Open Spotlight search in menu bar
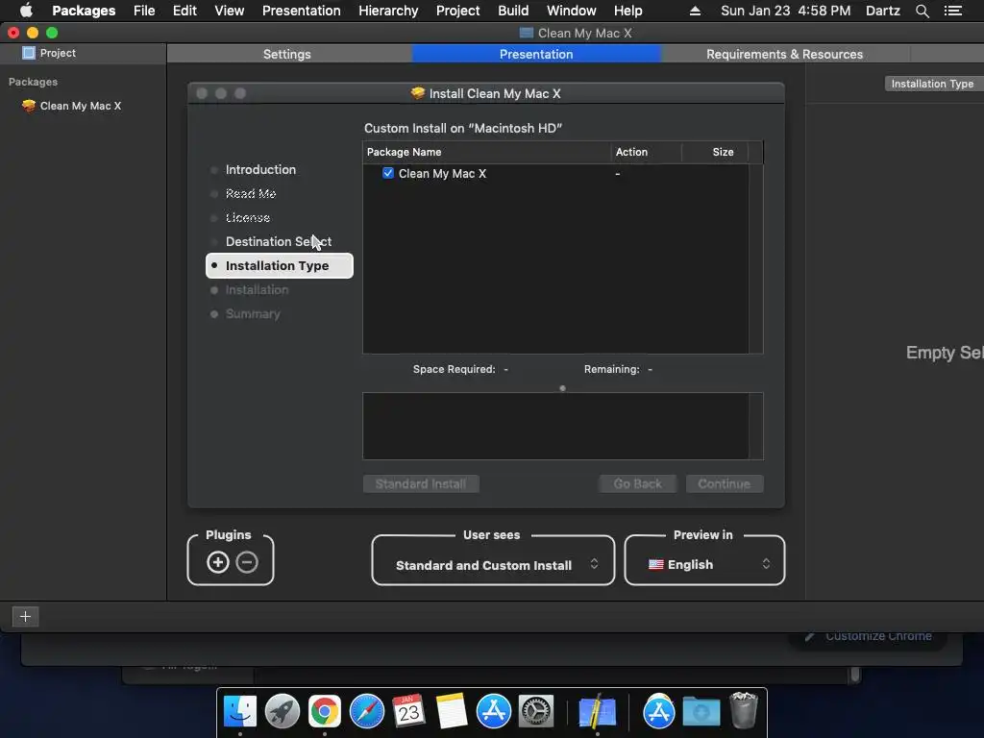Viewport: 984px width, 738px height. click(x=922, y=11)
